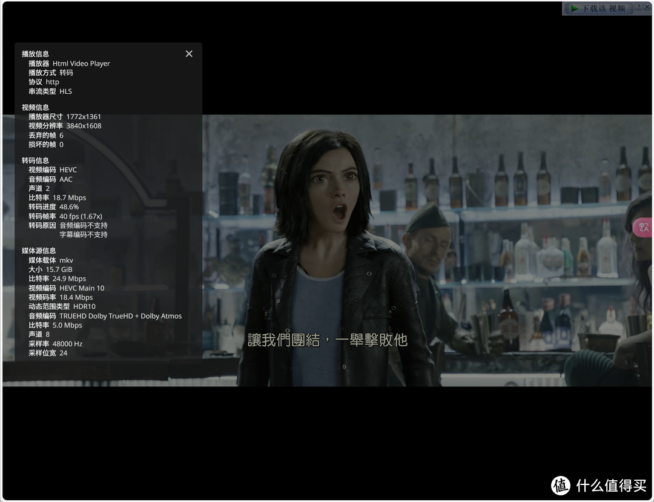
Task: Click the '视频信息' section heading
Action: (x=36, y=107)
